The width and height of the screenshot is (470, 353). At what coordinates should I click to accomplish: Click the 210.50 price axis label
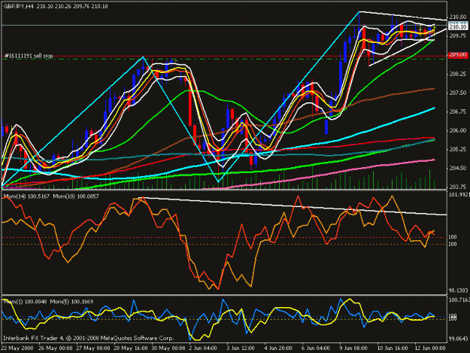[458, 17]
